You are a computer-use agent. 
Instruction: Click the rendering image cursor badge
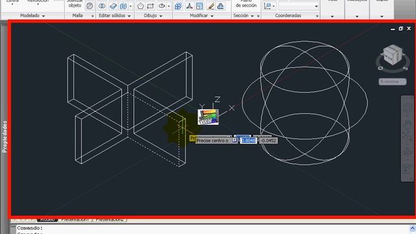(x=208, y=117)
